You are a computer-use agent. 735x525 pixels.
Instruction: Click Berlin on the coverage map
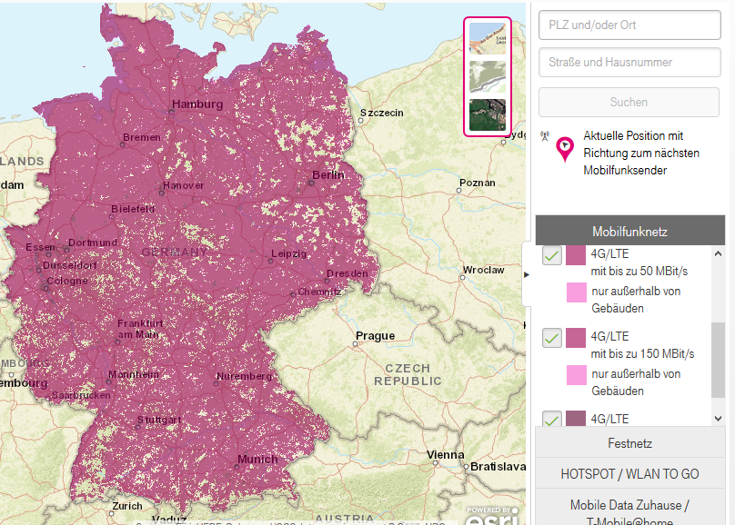point(328,175)
